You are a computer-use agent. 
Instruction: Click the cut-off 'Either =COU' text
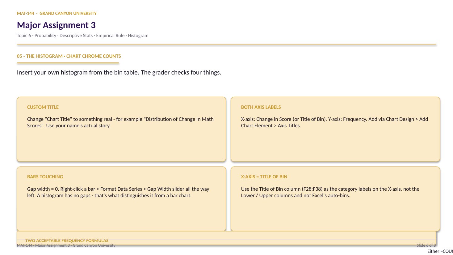[440, 251]
